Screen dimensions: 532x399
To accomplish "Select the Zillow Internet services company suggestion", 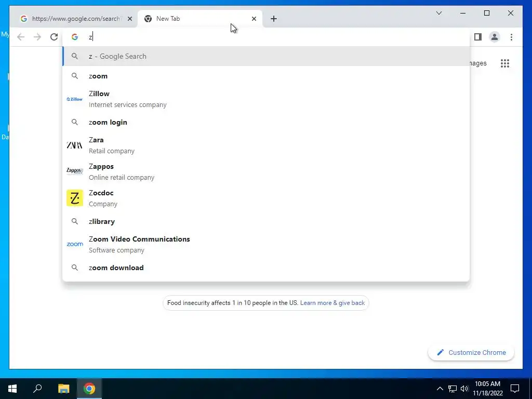I will (266, 99).
